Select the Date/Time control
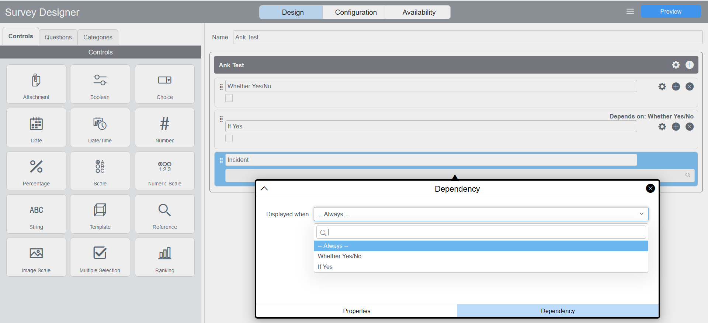The height and width of the screenshot is (323, 708). point(100,128)
